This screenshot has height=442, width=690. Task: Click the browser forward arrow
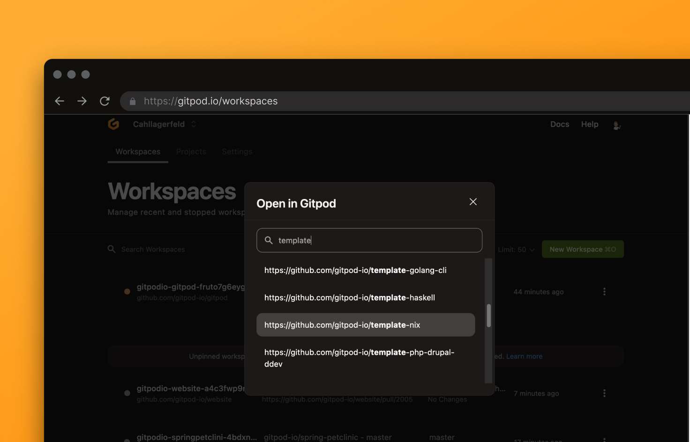82,101
